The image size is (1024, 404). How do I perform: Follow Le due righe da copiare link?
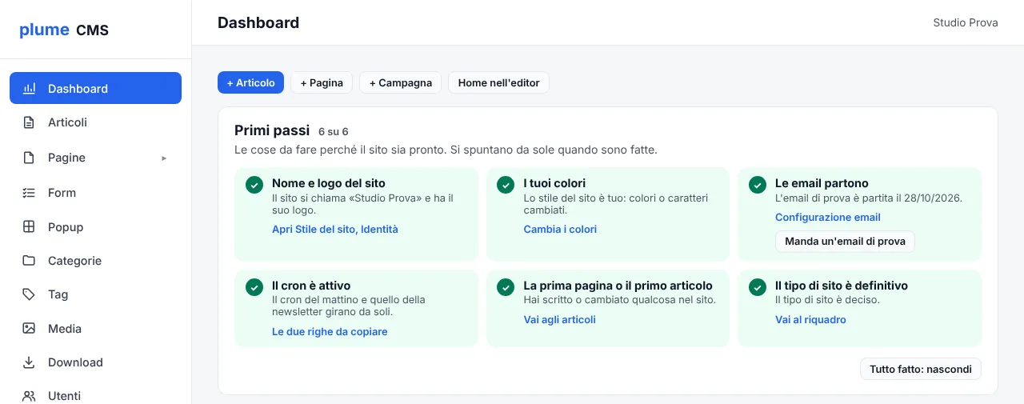[x=330, y=332]
